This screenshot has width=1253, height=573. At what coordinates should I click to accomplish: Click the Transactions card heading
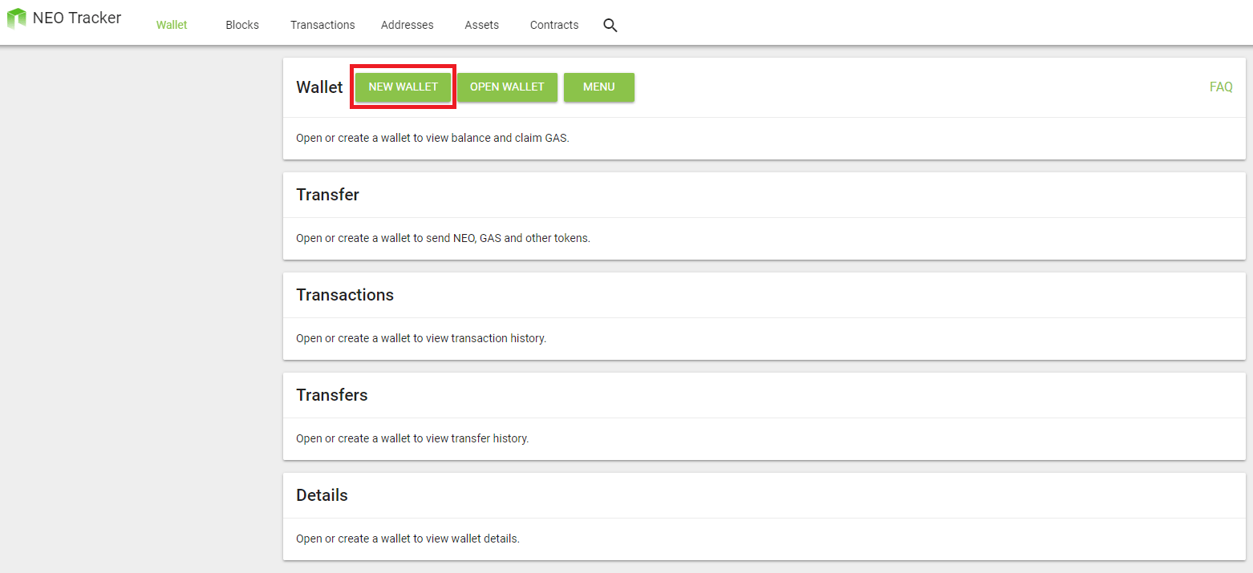345,295
